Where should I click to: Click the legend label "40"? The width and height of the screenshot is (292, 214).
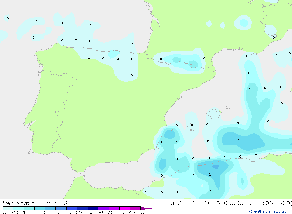121,212
